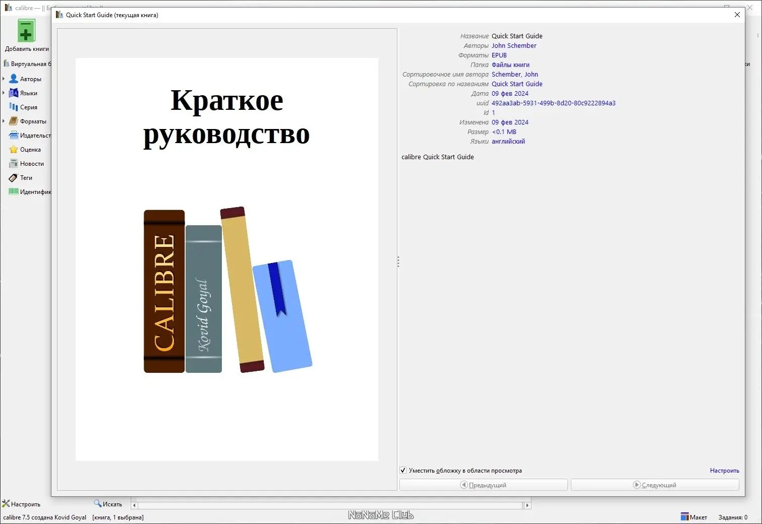The image size is (762, 524).
Task: Open the EPUB format link
Action: (499, 55)
